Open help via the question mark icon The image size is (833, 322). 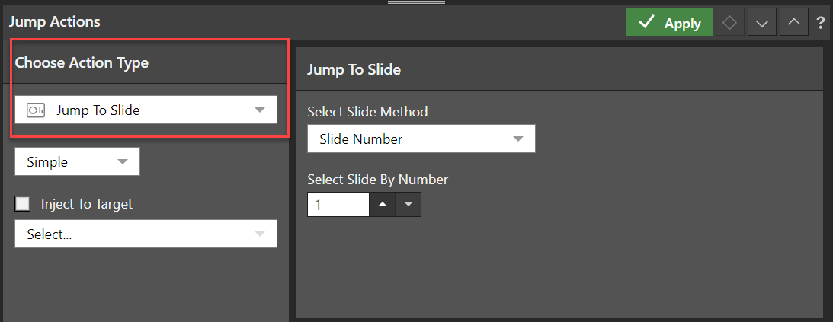820,23
